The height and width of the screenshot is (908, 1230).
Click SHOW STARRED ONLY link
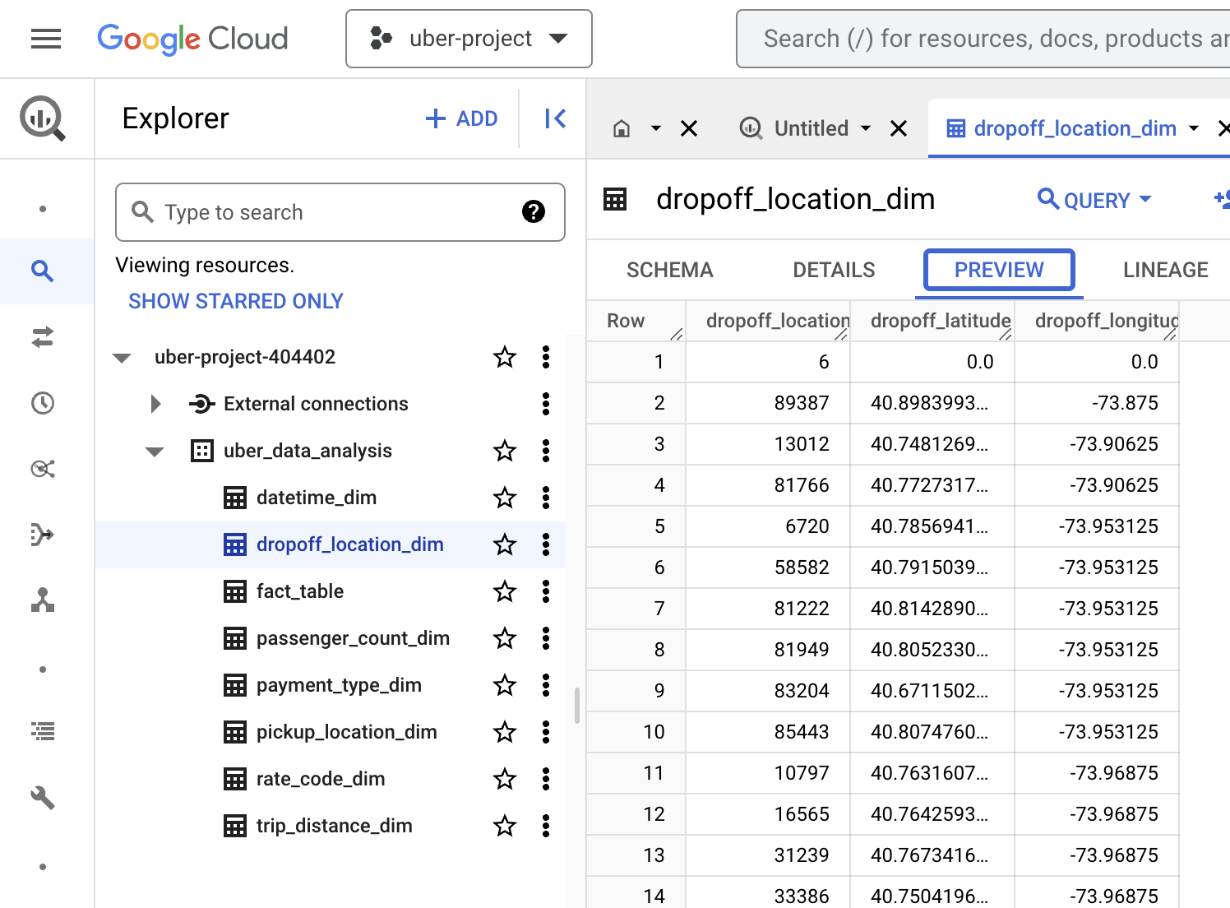236,301
